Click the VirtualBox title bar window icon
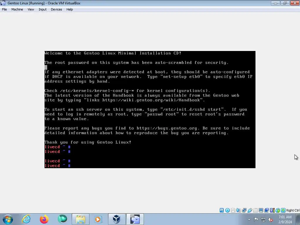Viewport: 300px width, 225px height. click(x=3, y=3)
